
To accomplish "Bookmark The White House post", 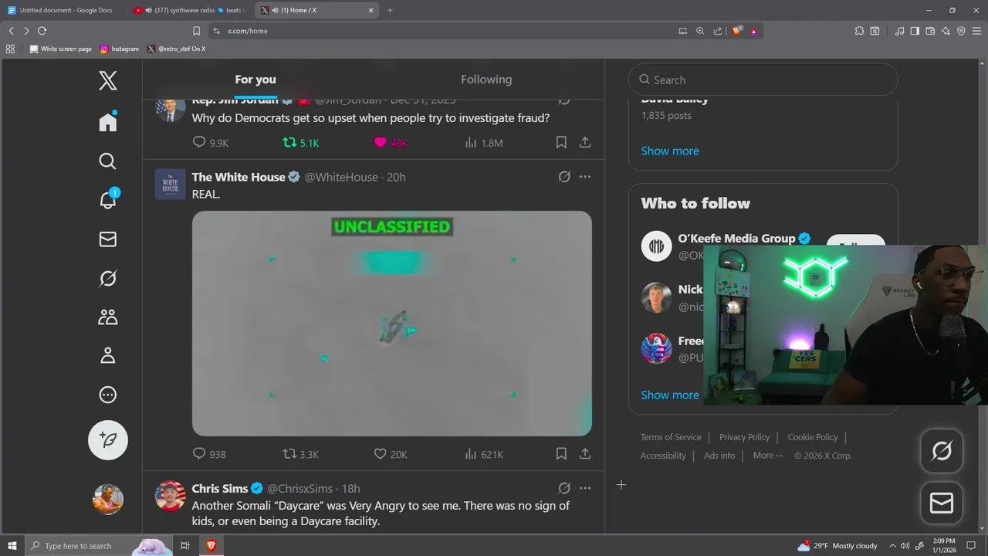I will click(x=561, y=454).
